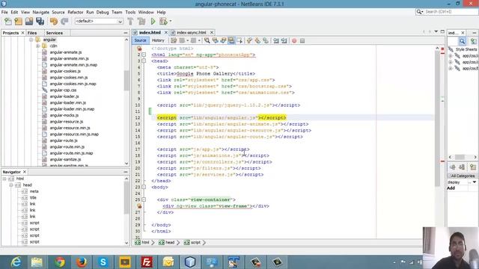This screenshot has width=479, height=269.
Task: Select angular-csp.css in the project tree
Action: (x=63, y=90)
